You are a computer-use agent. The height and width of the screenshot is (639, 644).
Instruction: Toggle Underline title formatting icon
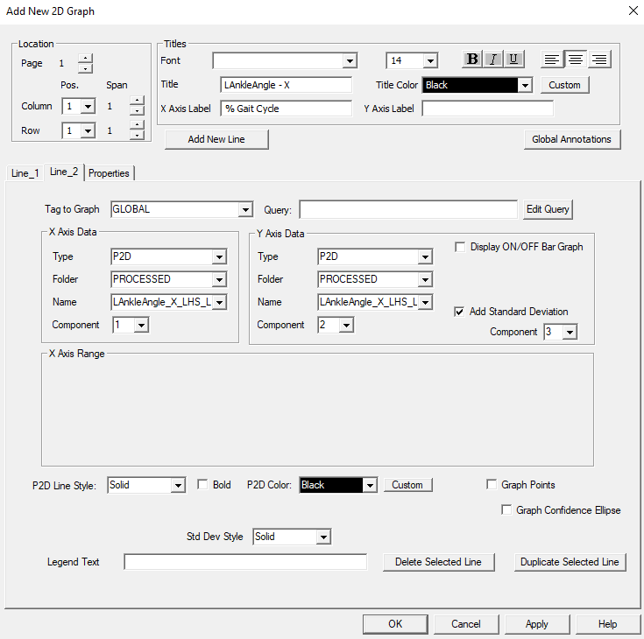[x=513, y=60]
